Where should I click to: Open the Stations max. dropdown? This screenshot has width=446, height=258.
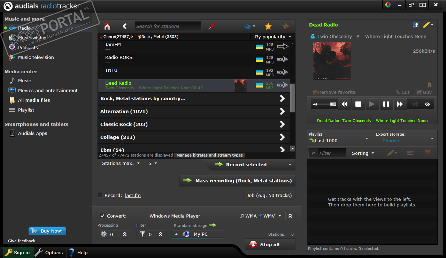point(121,163)
